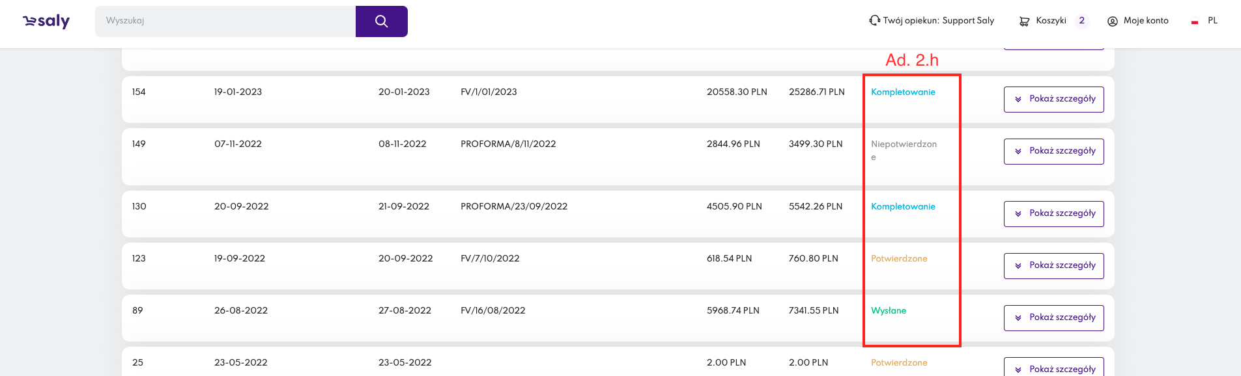Click the Wysłane status of order 89
The image size is (1241, 376).
point(889,311)
